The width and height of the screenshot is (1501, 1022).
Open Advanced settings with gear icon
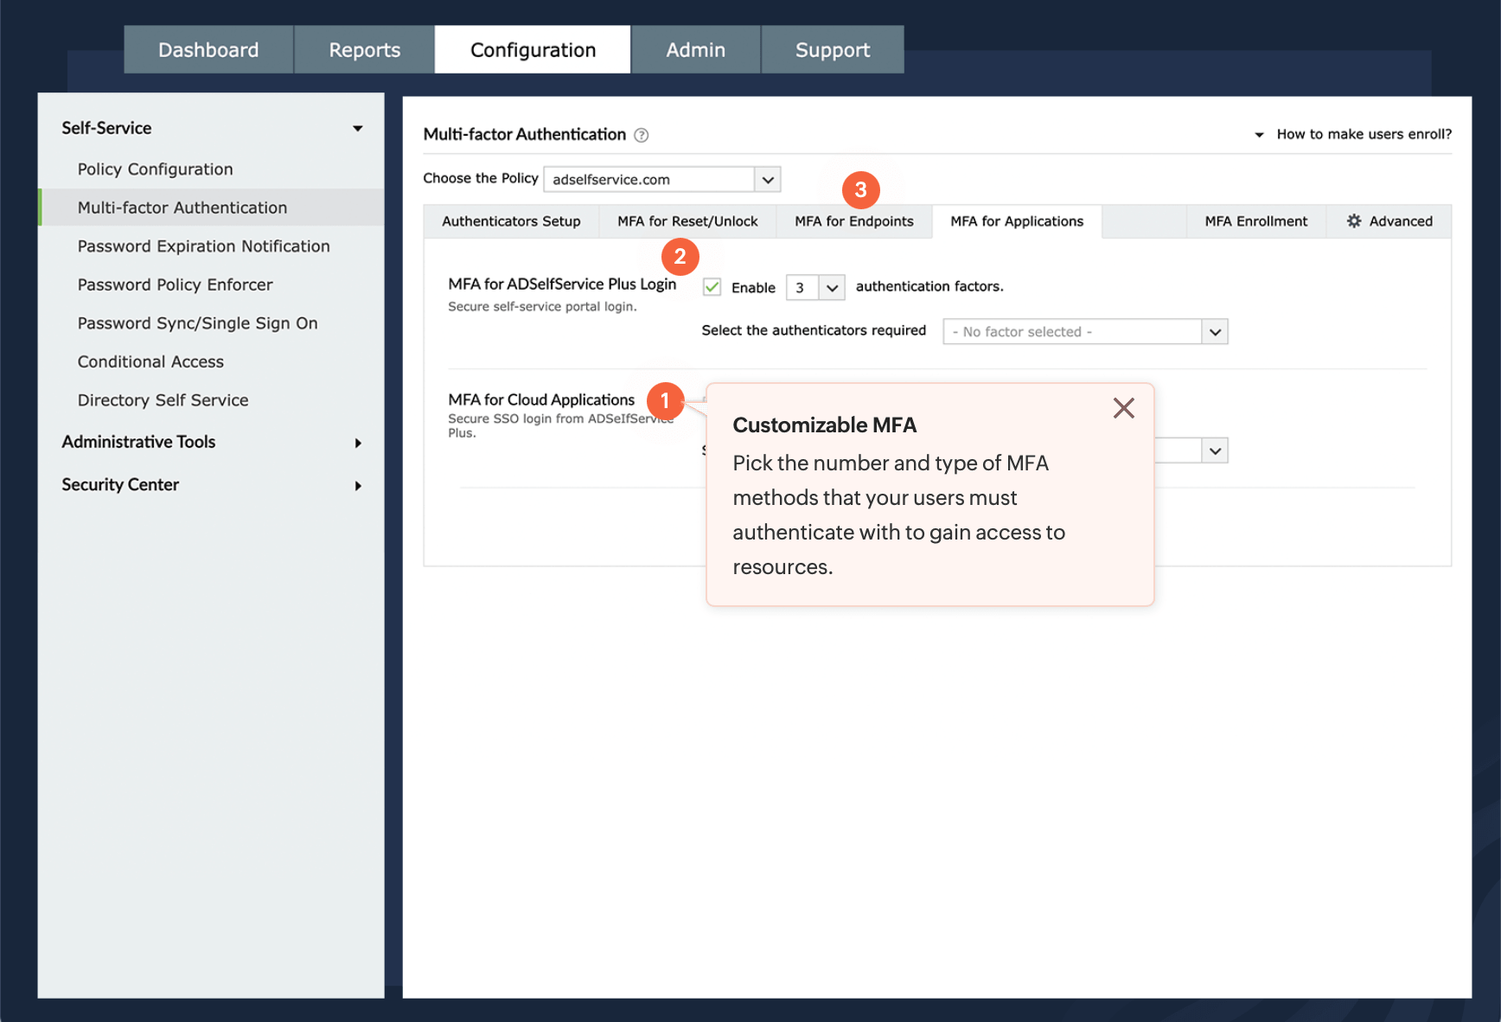[1389, 221]
